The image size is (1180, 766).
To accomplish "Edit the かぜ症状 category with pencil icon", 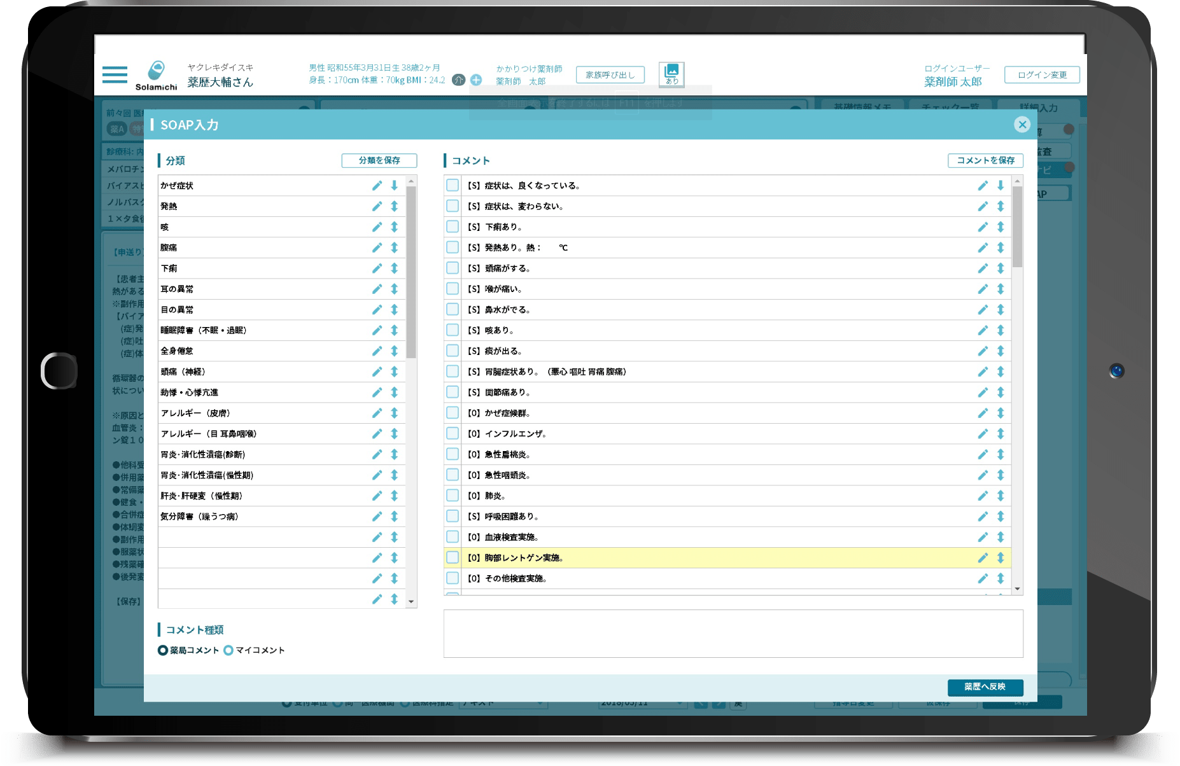I will click(377, 186).
